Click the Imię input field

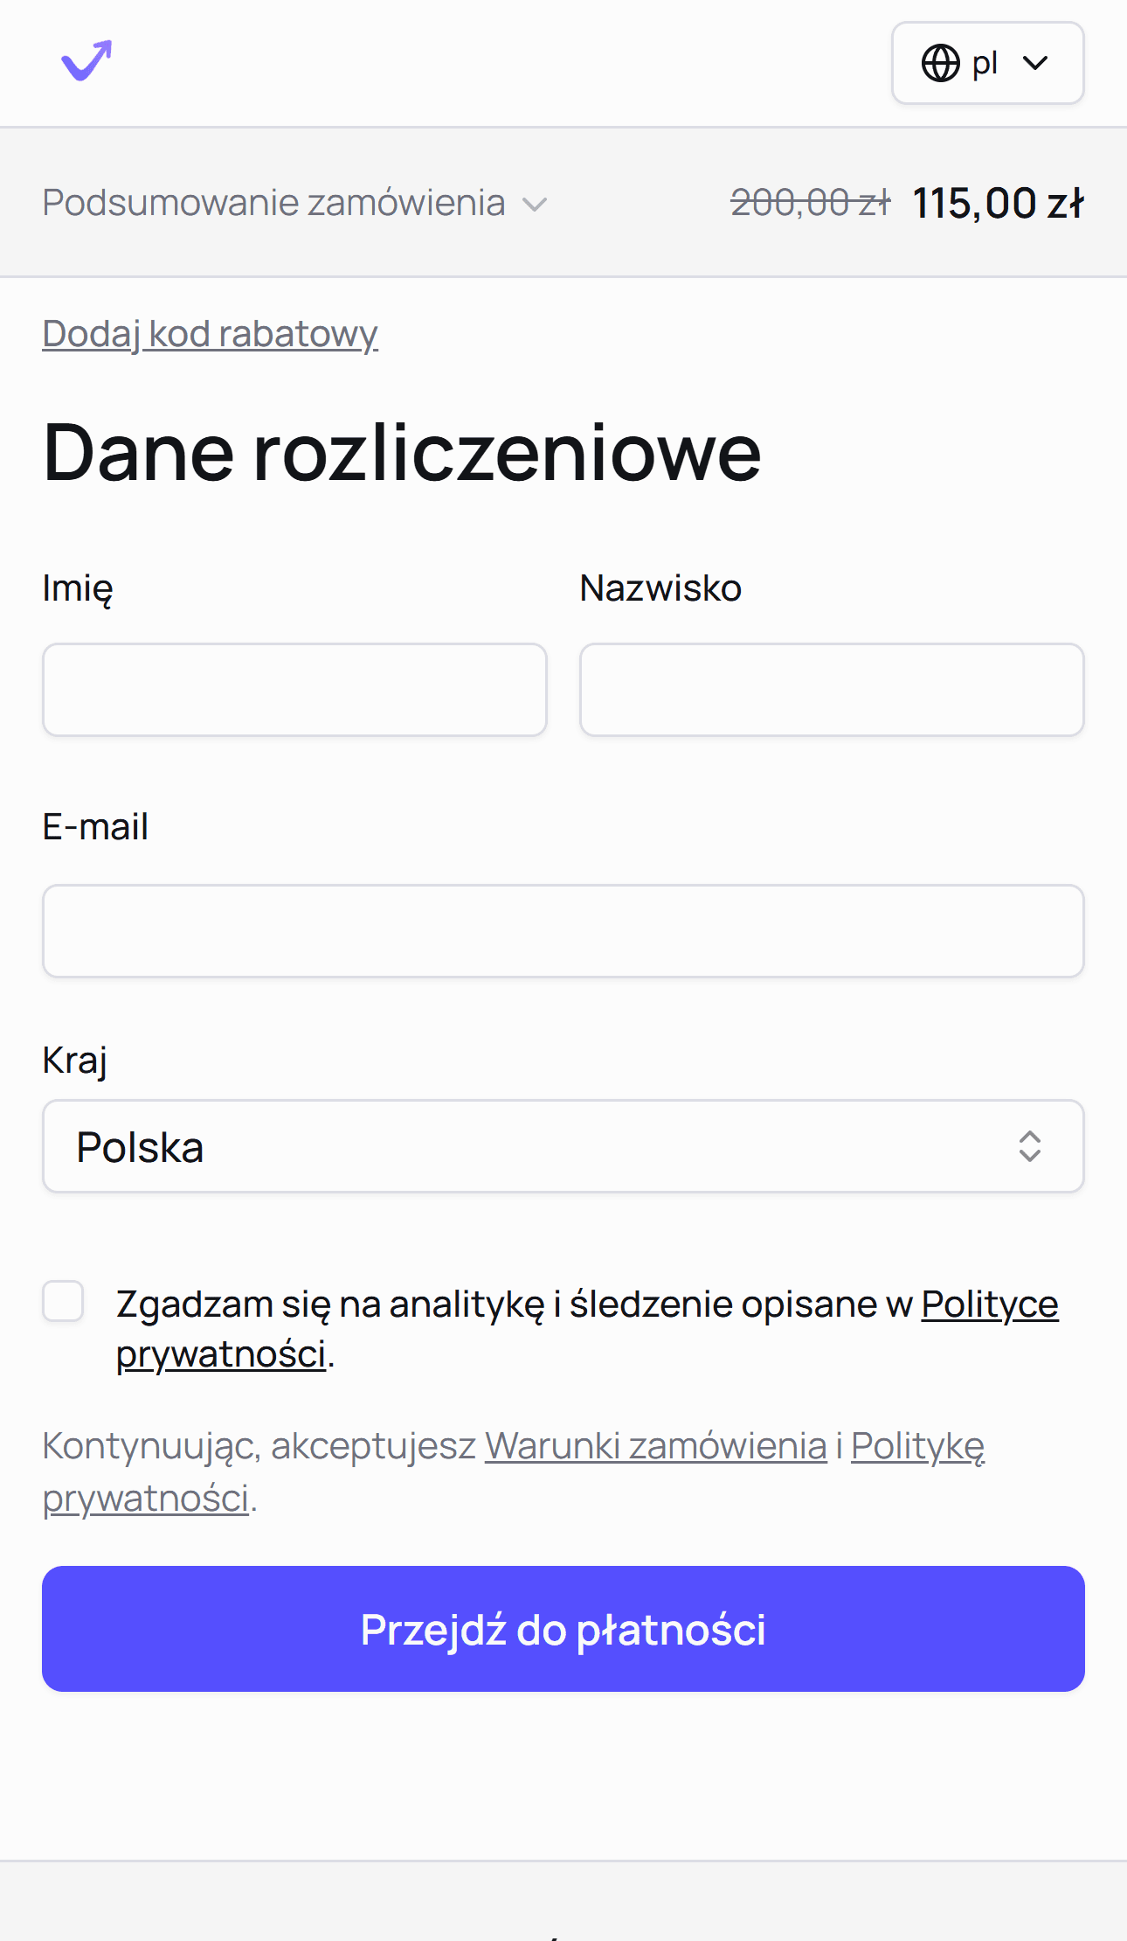pyautogui.click(x=296, y=689)
